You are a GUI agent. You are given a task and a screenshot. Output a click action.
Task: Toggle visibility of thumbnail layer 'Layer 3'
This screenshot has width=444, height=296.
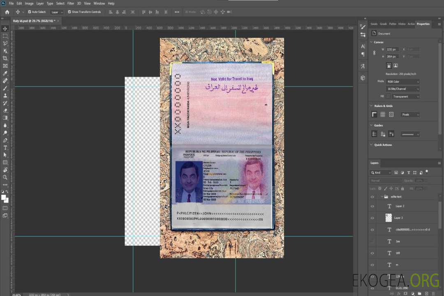pyautogui.click(x=372, y=218)
